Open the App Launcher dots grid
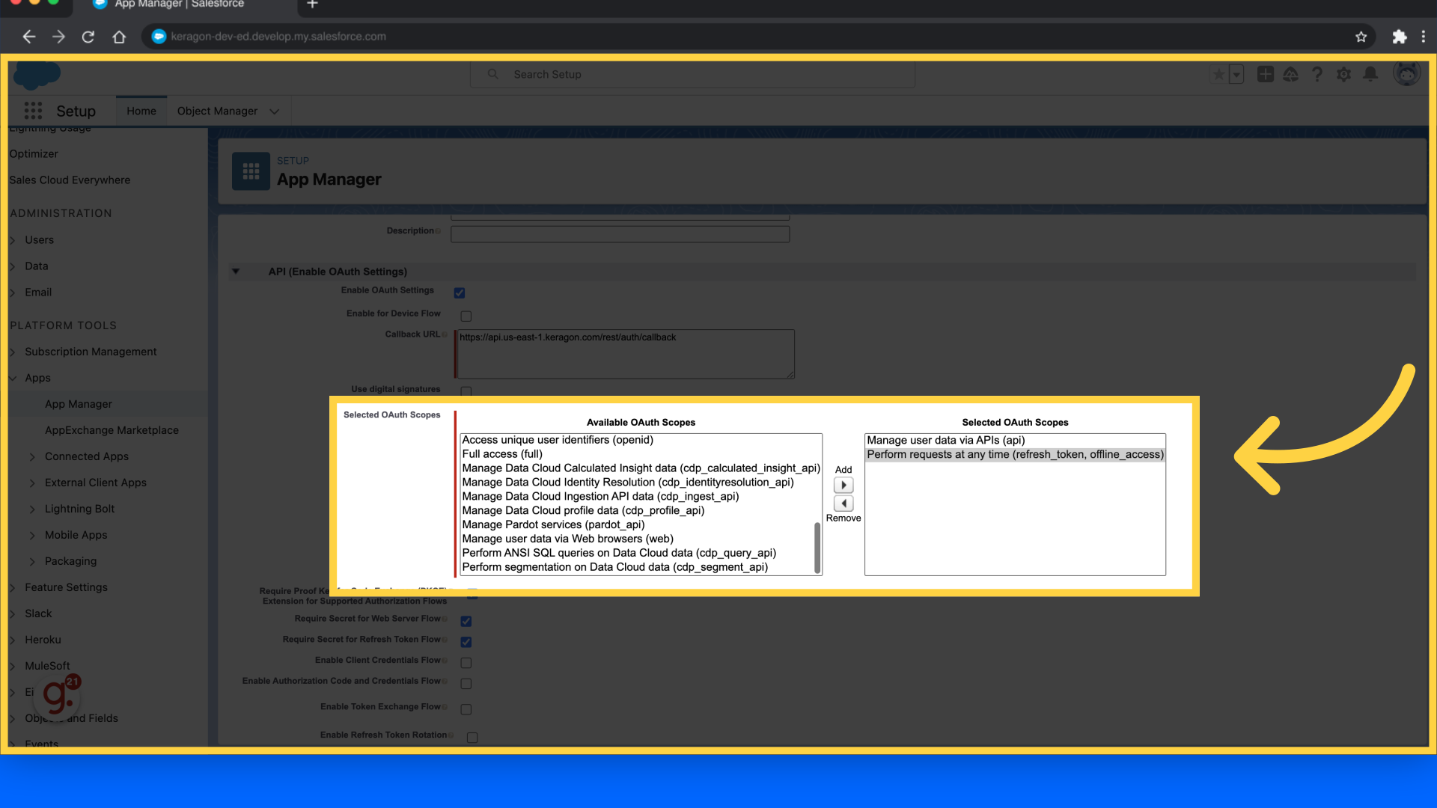 click(33, 111)
